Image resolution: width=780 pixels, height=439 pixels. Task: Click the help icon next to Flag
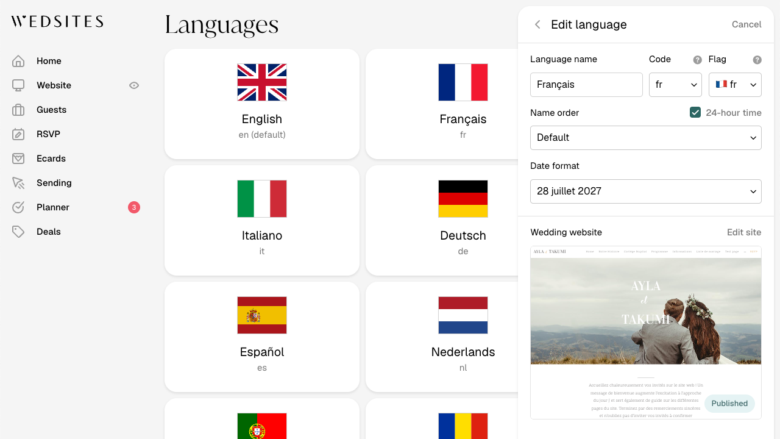coord(757,60)
